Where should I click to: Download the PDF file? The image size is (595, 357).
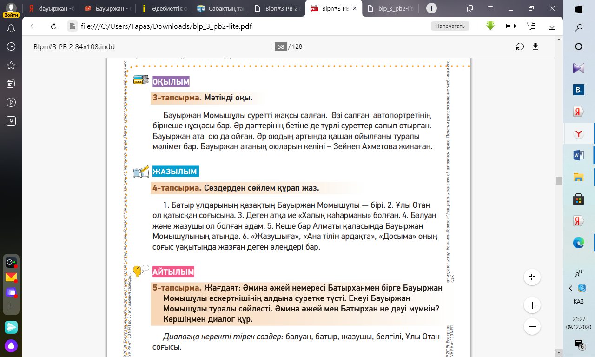pyautogui.click(x=535, y=46)
